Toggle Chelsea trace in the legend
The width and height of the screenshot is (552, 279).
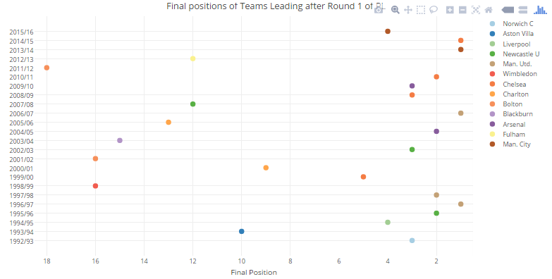tap(515, 84)
